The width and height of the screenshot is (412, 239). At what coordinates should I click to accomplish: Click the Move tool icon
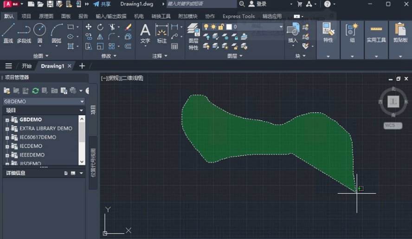tap(89, 27)
